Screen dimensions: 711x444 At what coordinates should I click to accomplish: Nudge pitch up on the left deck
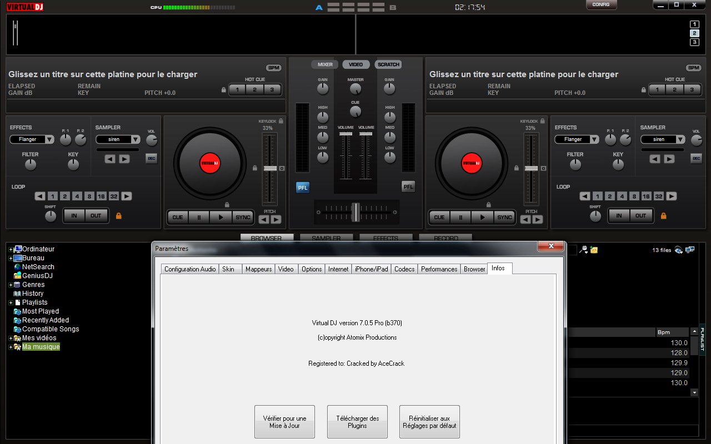point(276,219)
